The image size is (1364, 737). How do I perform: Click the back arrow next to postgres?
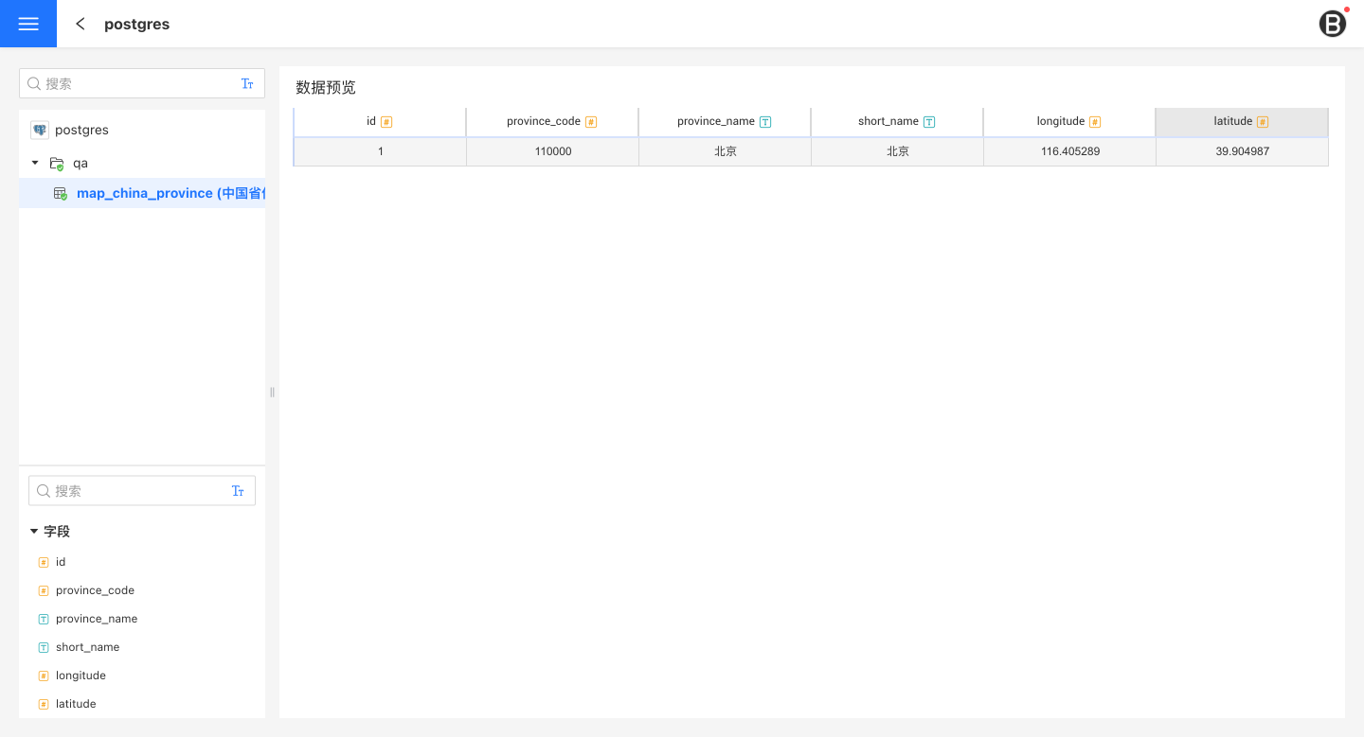click(81, 24)
